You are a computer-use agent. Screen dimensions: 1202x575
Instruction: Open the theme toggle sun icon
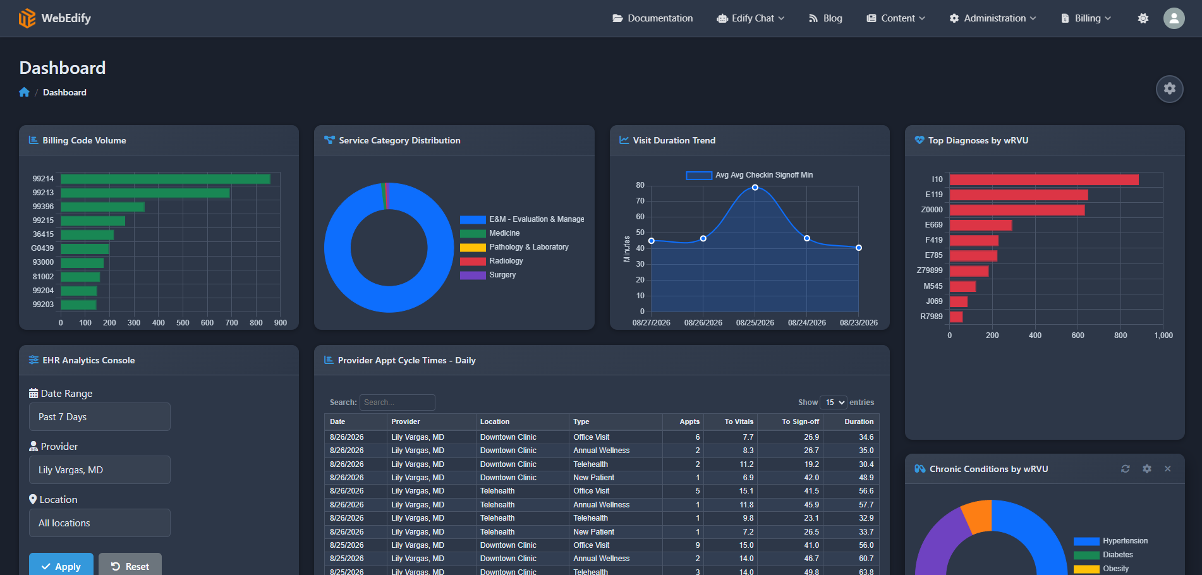(x=1143, y=18)
